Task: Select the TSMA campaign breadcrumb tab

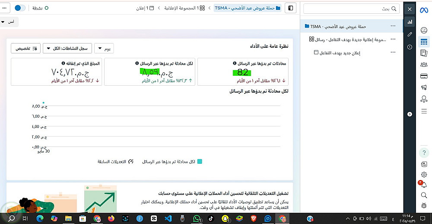Action: (x=248, y=8)
